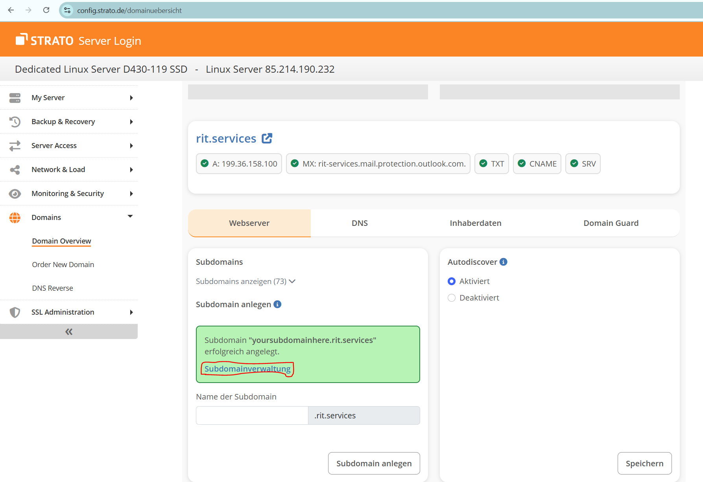The image size is (703, 482).
Task: Click the Server Access arrows icon
Action: tap(15, 146)
